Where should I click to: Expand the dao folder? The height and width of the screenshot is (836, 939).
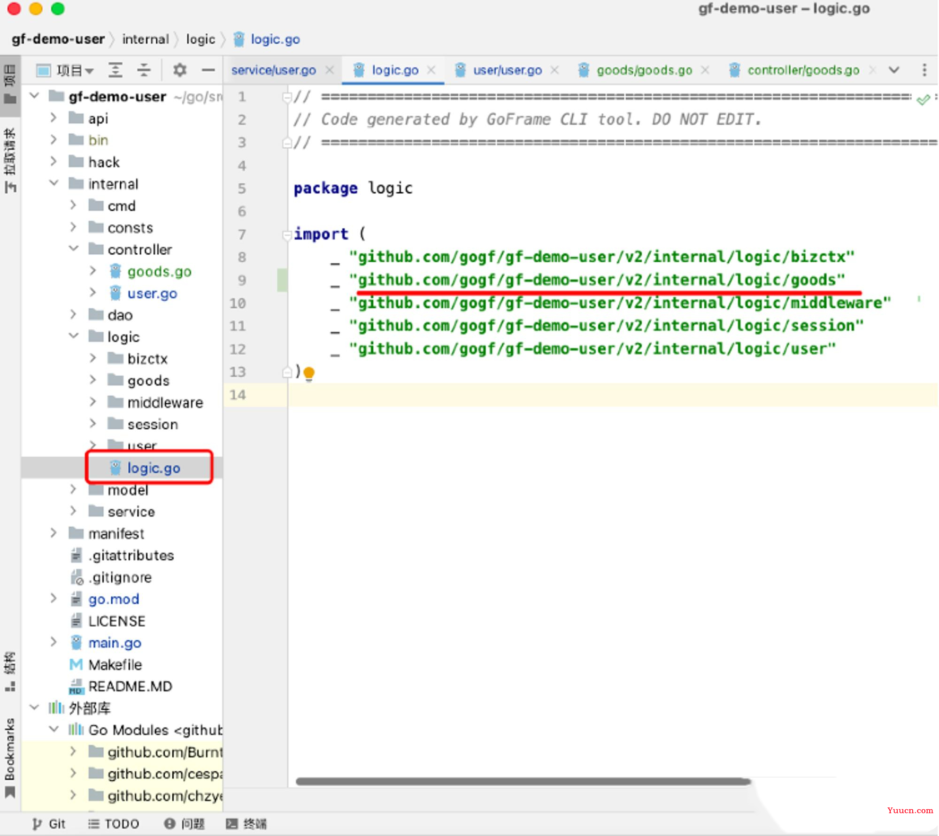[73, 314]
